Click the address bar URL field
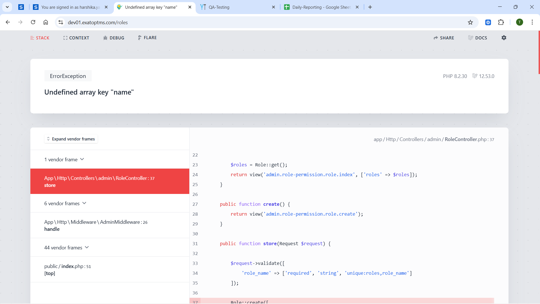Viewport: 540px width, 304px height. pyautogui.click(x=253, y=22)
